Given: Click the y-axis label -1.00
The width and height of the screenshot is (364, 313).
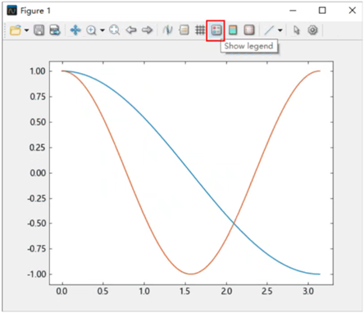Looking at the screenshot, I should click(36, 274).
